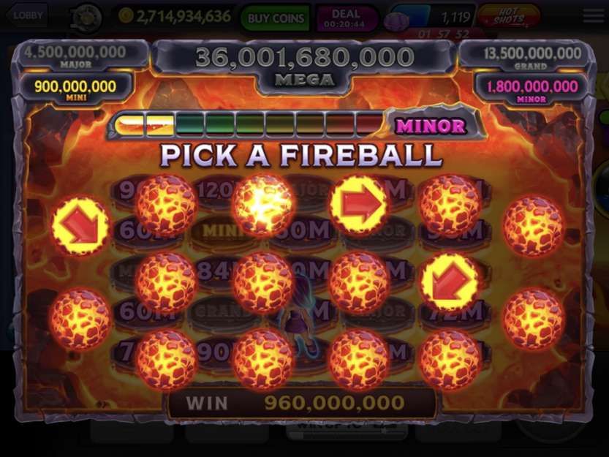Select the down-left arrow fireball
The height and width of the screenshot is (457, 609).
click(x=450, y=282)
